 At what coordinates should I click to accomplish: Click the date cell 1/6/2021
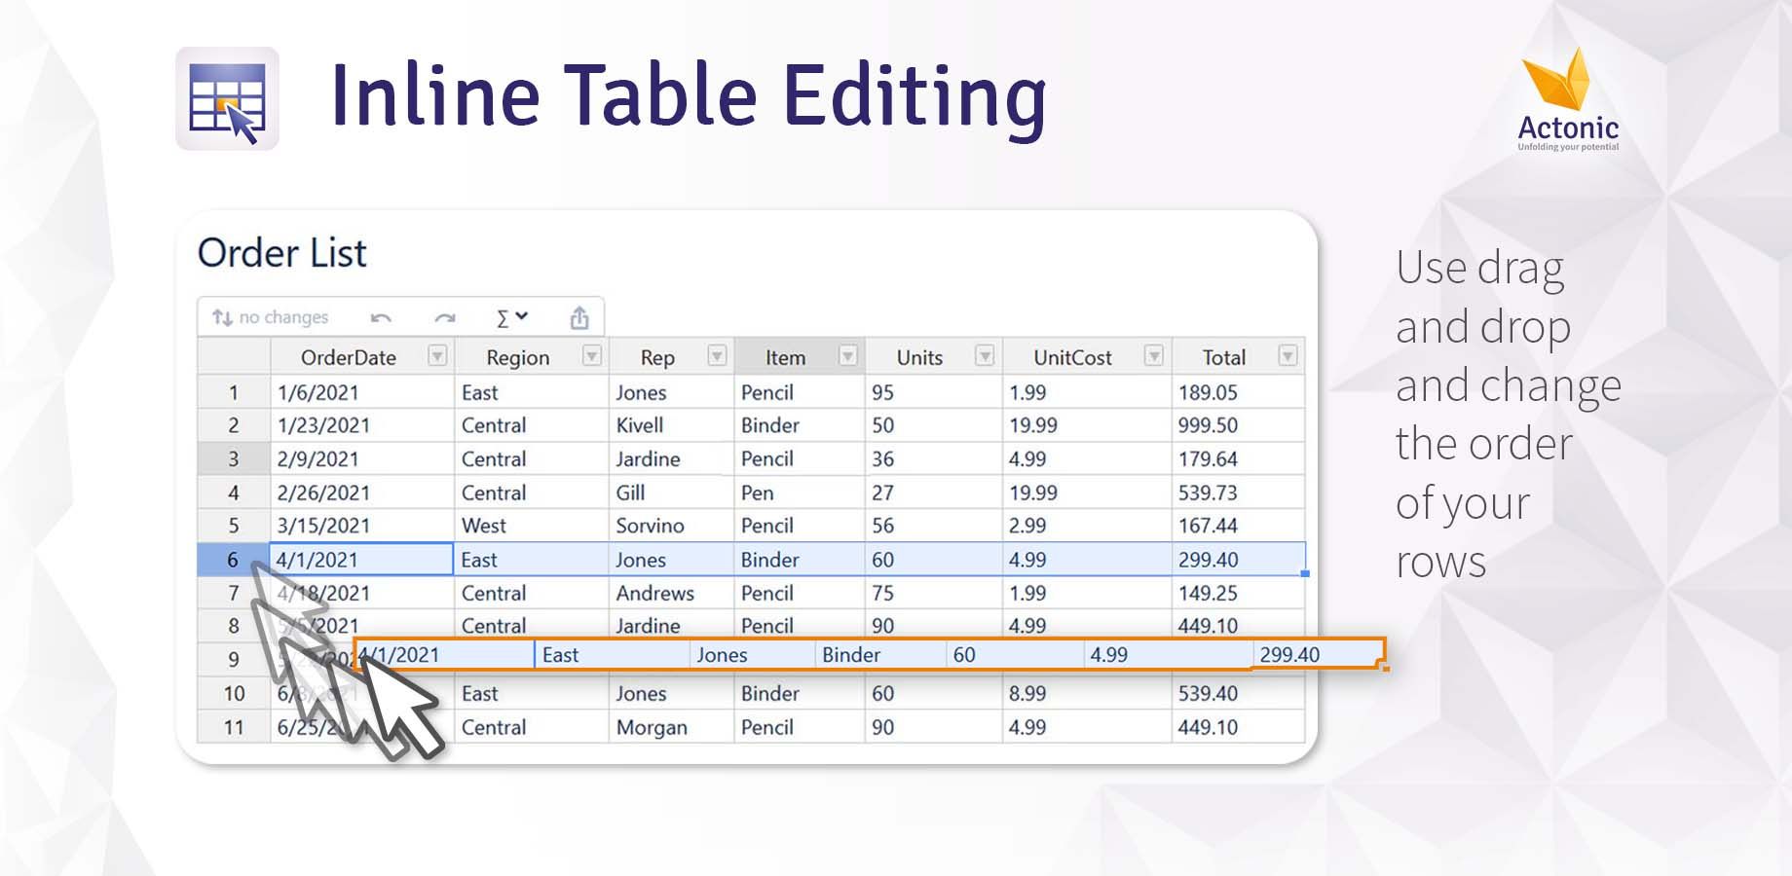(361, 392)
